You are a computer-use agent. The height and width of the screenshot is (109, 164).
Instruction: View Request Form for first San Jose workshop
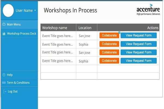click(139, 35)
